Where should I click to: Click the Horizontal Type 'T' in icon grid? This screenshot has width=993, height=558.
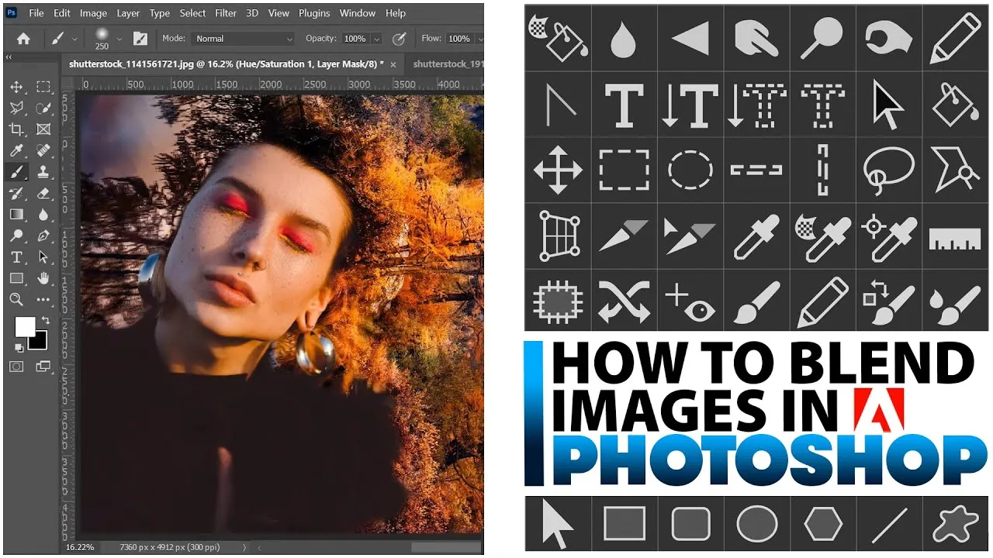624,105
